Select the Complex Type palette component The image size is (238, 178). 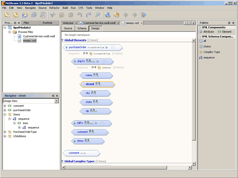[209, 52]
